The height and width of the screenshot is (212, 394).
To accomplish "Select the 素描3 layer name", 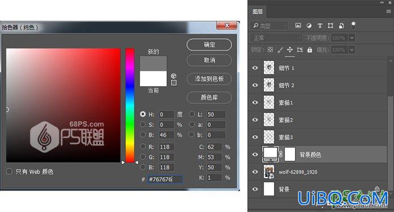I will pyautogui.click(x=286, y=137).
